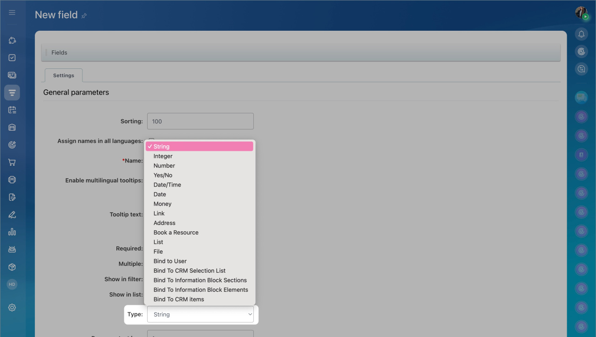Screen dimensions: 596x337
Task: Open the Calendar icon in left sidebar
Action: [12, 110]
